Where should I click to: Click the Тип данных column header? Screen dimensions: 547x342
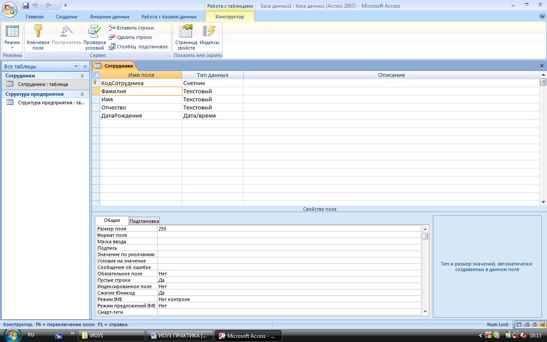[212, 75]
